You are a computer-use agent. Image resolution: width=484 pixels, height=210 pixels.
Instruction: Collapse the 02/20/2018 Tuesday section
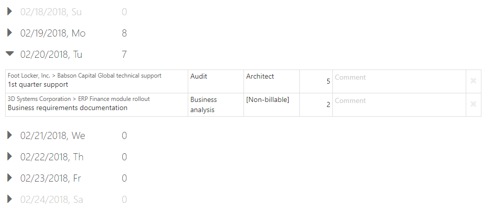click(x=9, y=54)
